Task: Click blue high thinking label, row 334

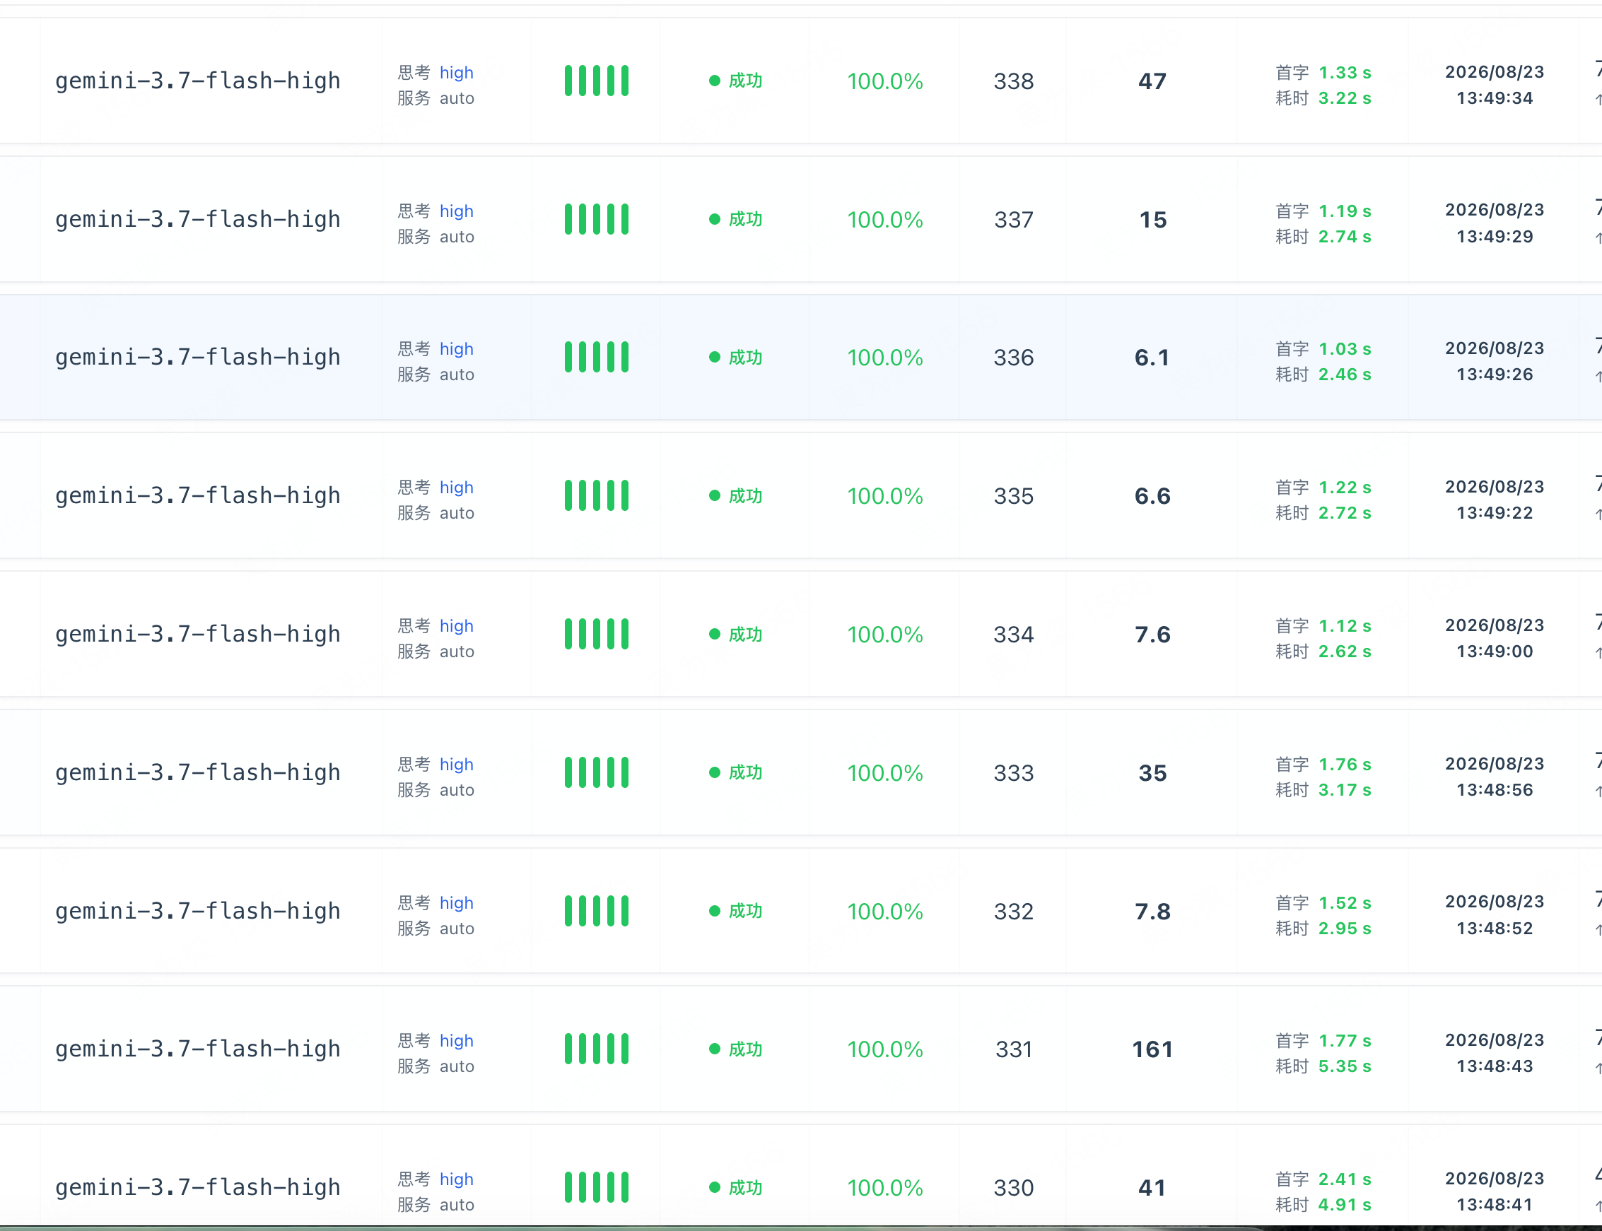Action: coord(457,626)
